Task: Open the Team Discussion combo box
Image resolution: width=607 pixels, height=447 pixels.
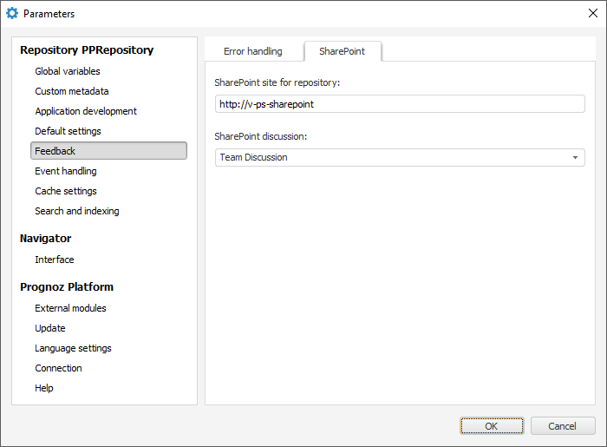Action: click(x=390, y=158)
